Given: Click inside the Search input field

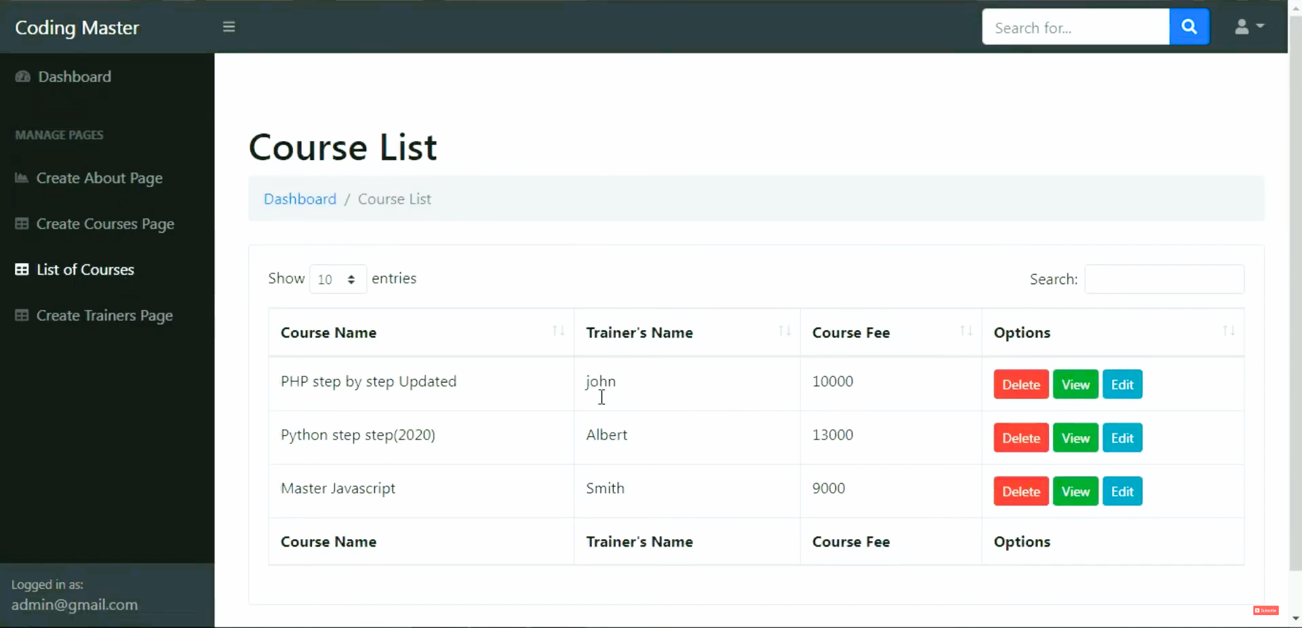Looking at the screenshot, I should [x=1164, y=279].
